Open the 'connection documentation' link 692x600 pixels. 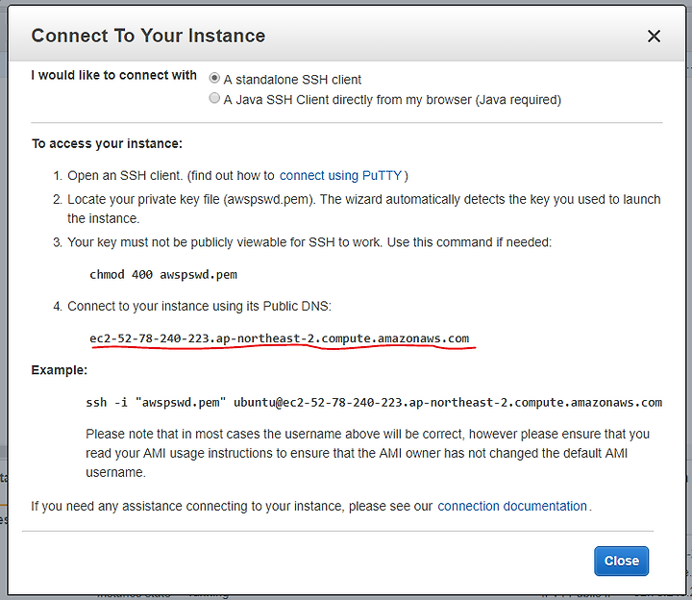(x=512, y=506)
